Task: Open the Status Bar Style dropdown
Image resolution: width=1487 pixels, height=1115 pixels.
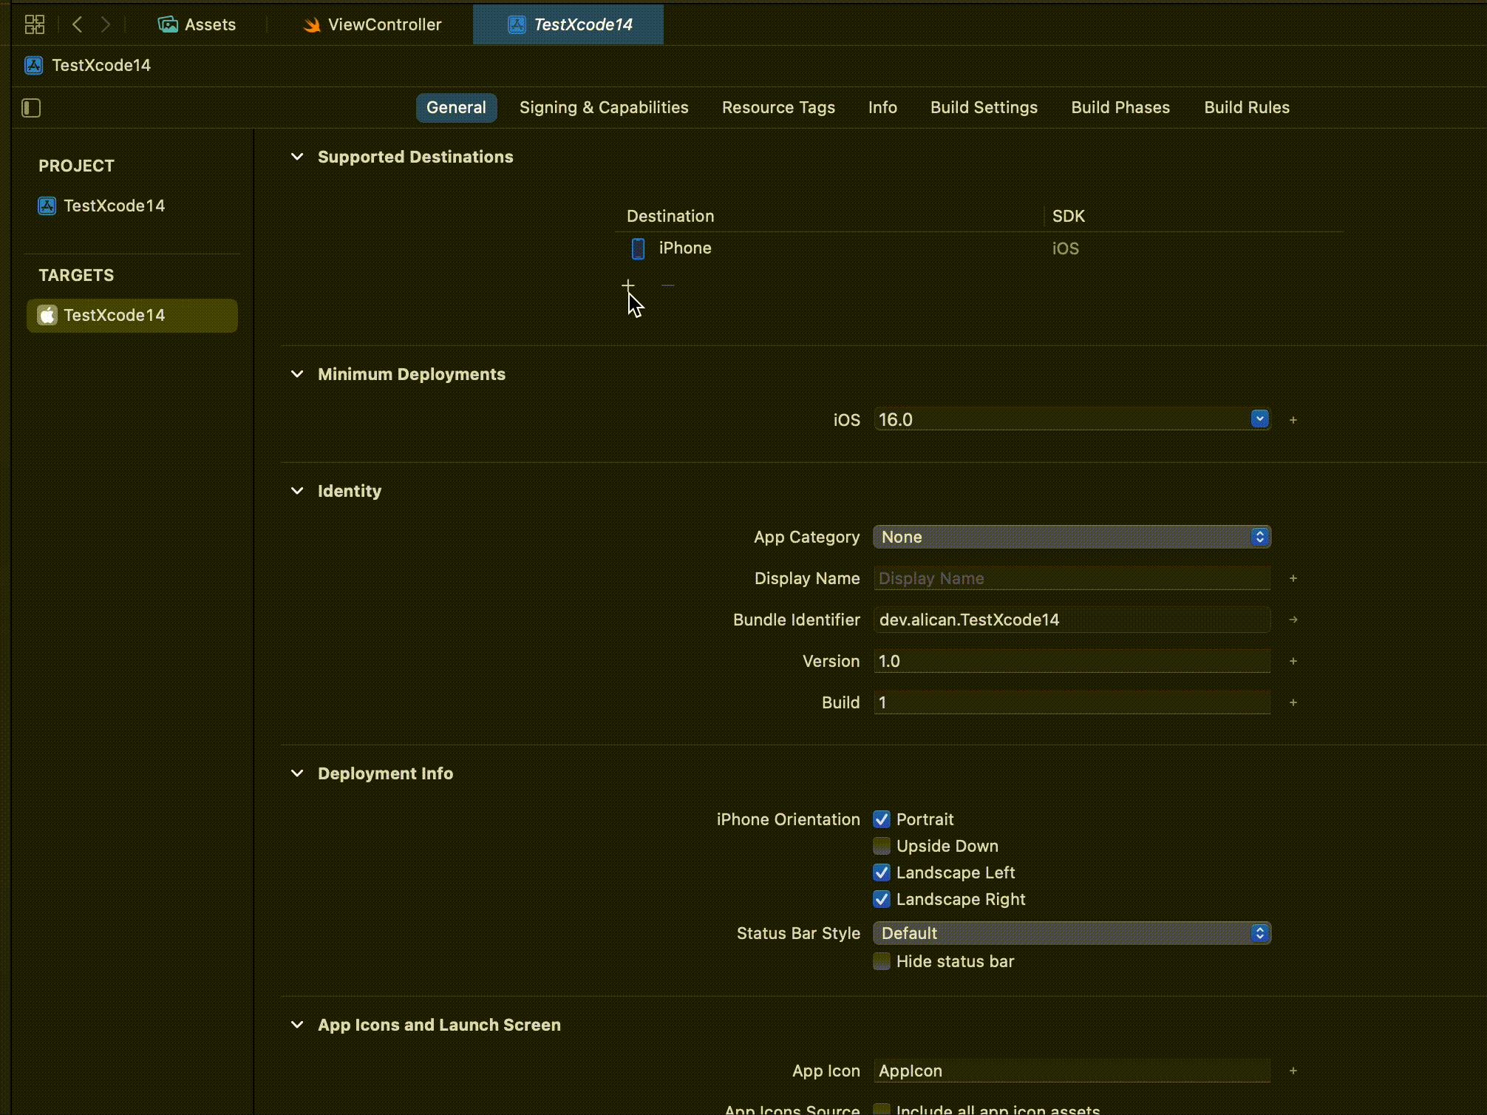Action: 1072,933
